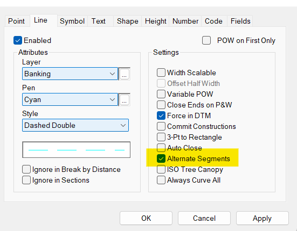
Task: Click the OK button
Action: [x=146, y=218]
